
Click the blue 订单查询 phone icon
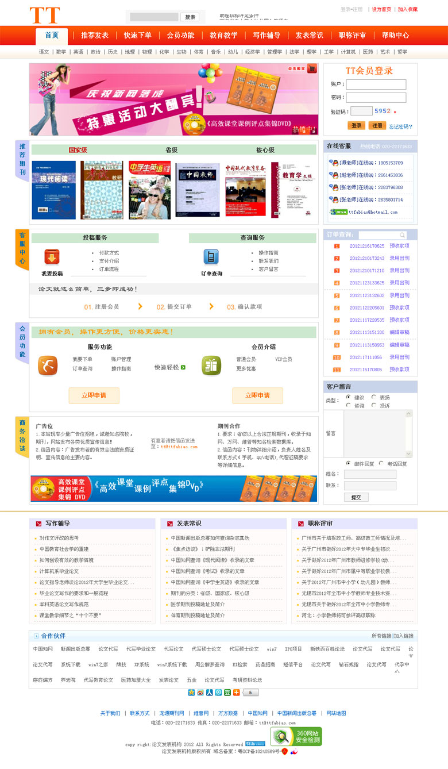click(x=211, y=257)
